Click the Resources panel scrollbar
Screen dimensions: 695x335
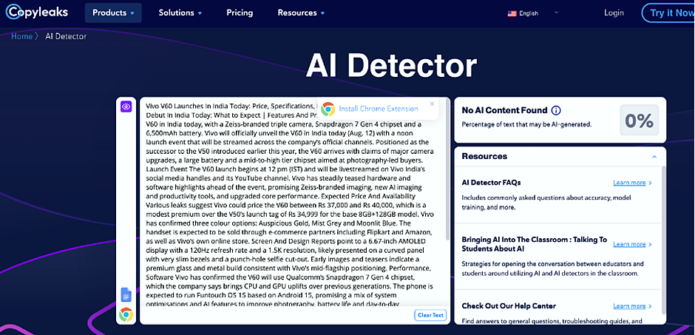click(x=663, y=240)
